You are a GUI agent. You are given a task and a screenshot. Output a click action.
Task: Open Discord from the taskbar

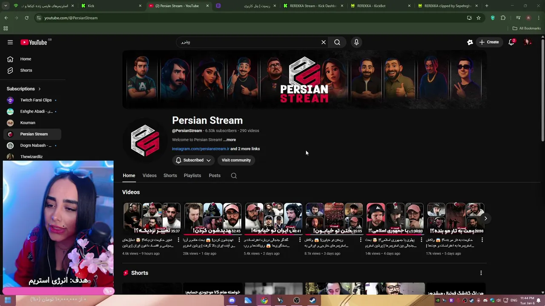232,300
